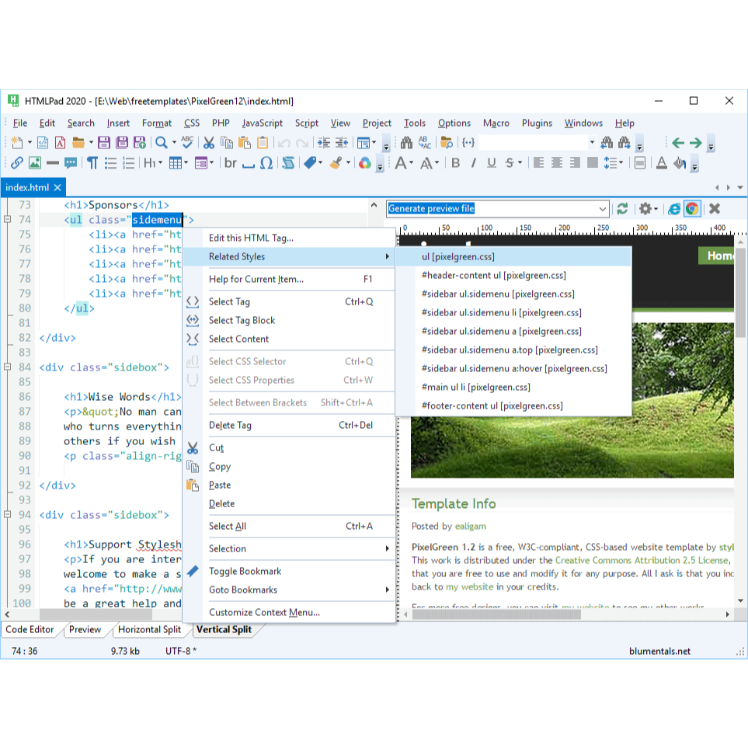Open the CSS menu in the menu bar
The height and width of the screenshot is (748, 748).
[x=192, y=123]
